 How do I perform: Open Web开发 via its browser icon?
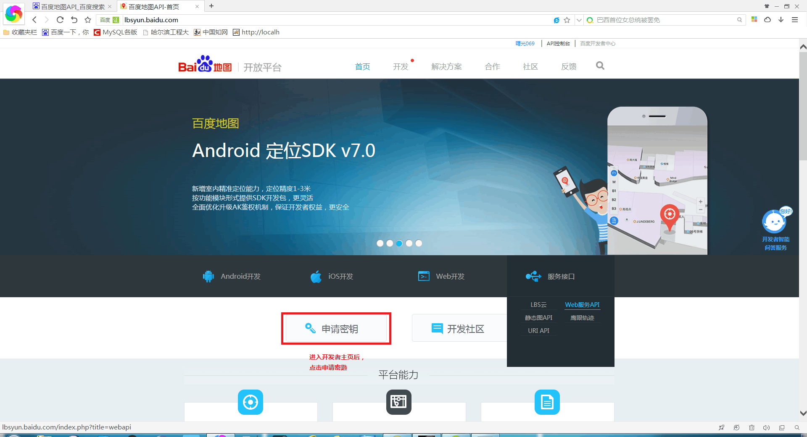(x=424, y=276)
